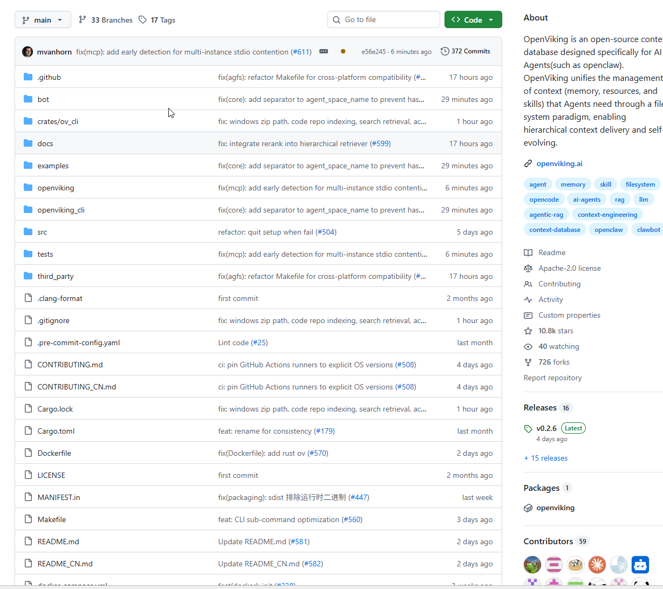The height and width of the screenshot is (589, 663).
Task: Click the openclaw topic tag
Action: point(609,230)
